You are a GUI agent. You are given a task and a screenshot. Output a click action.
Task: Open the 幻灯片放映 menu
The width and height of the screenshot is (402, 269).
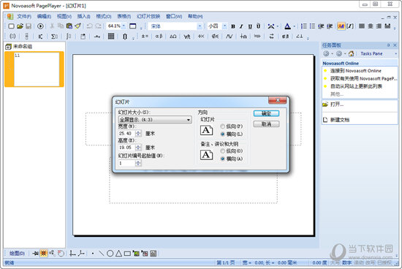pyautogui.click(x=148, y=16)
